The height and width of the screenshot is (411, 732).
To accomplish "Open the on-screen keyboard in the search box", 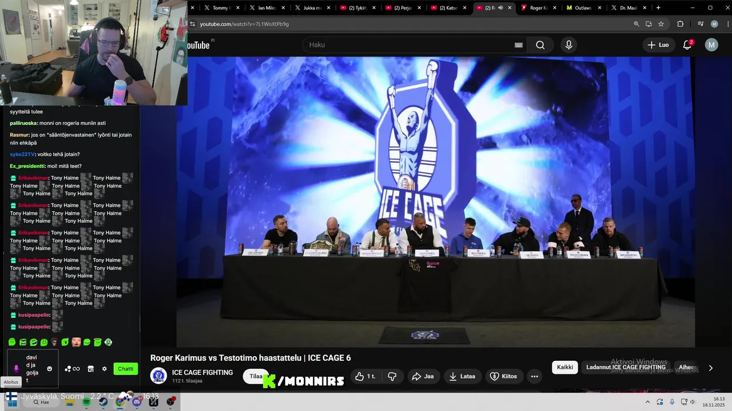I will [519, 45].
